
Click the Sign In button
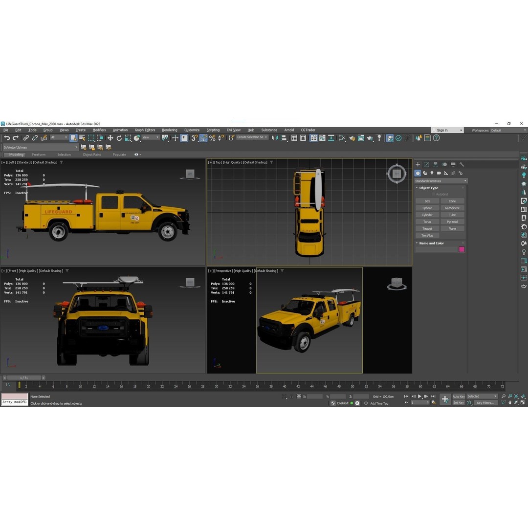442,130
